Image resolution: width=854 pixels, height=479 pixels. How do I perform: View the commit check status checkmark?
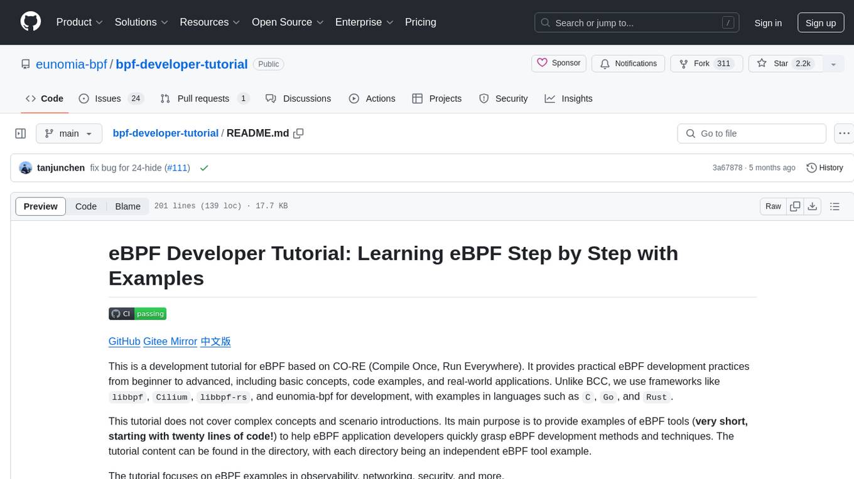click(x=203, y=168)
